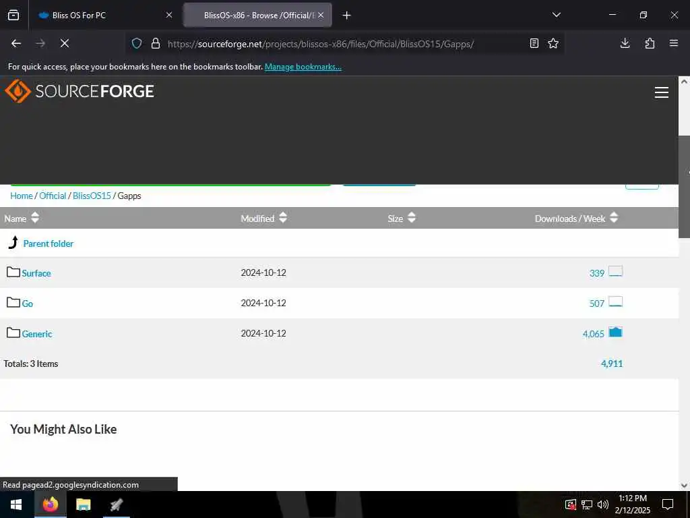Open Firefox View tab overview icon
This screenshot has width=690, height=518.
pyautogui.click(x=13, y=15)
